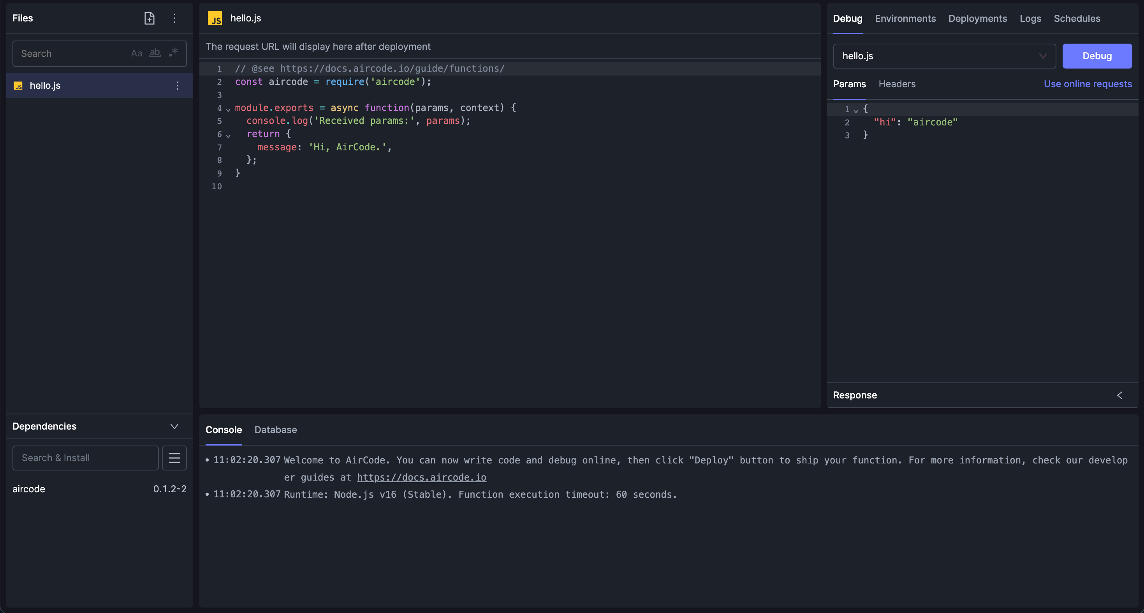Open the Schedules tab
Image resolution: width=1144 pixels, height=613 pixels.
(1077, 19)
